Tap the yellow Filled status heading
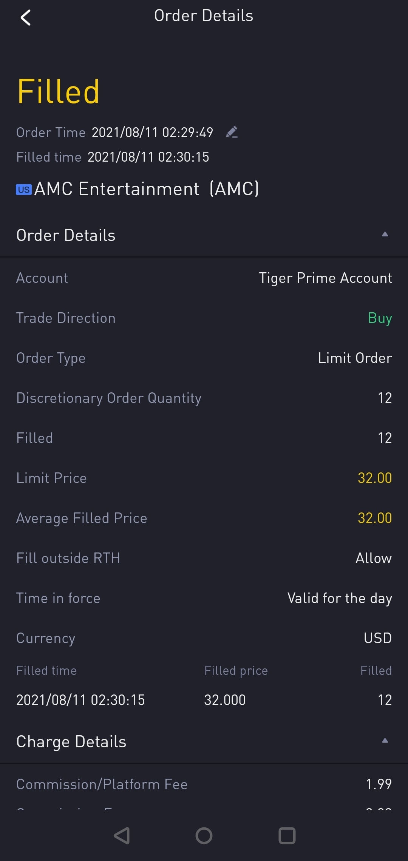This screenshot has width=408, height=861. (59, 92)
